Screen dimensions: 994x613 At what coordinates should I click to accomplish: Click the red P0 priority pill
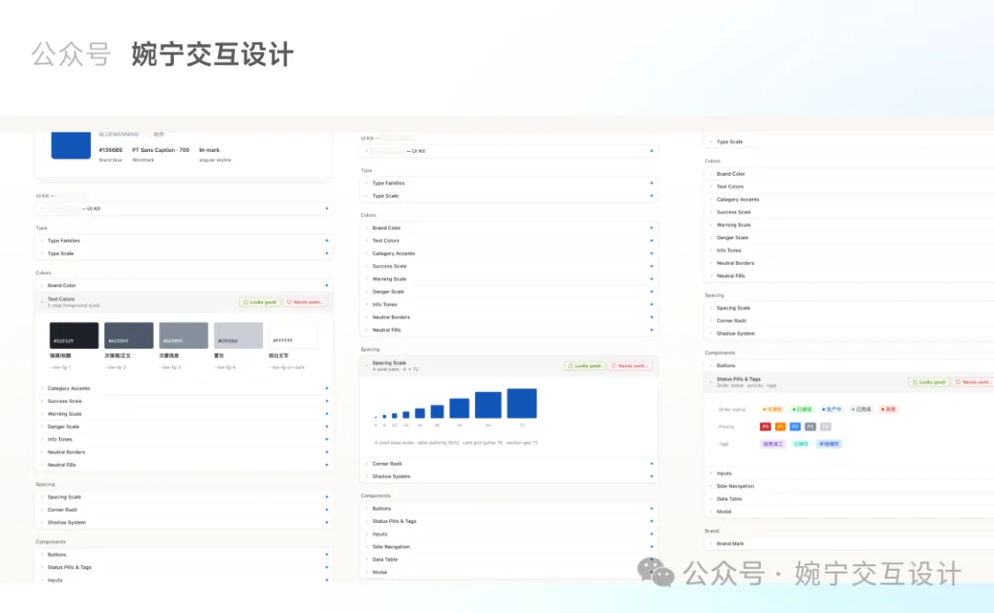(x=765, y=427)
